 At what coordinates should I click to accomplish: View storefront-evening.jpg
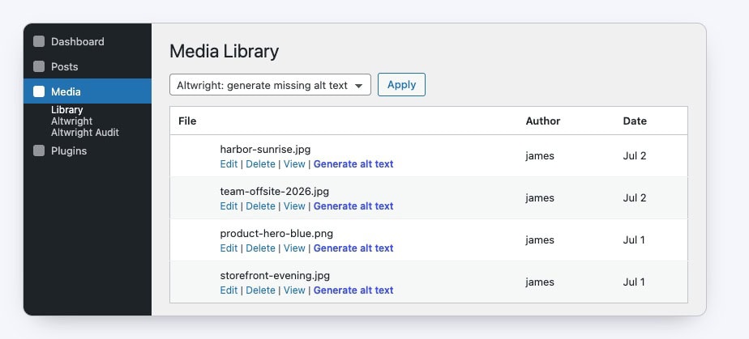(294, 290)
